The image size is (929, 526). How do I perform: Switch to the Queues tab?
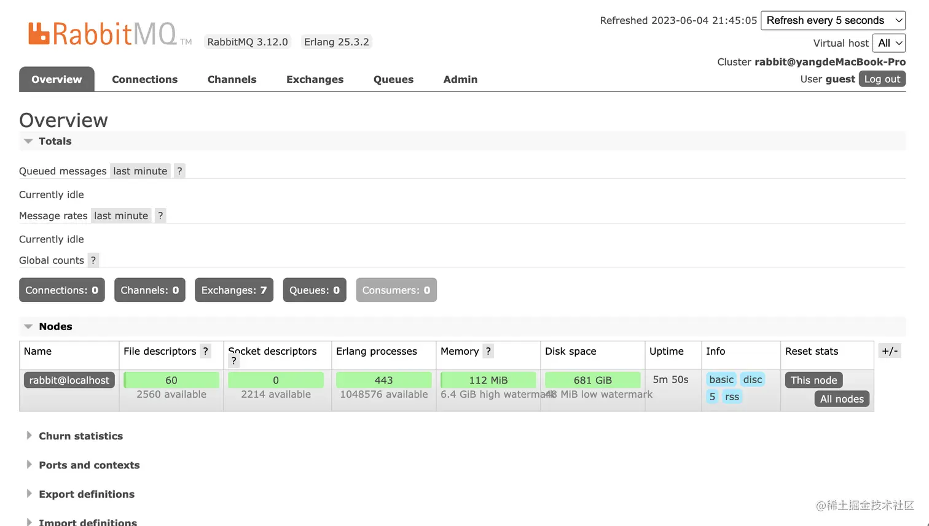[x=394, y=79]
